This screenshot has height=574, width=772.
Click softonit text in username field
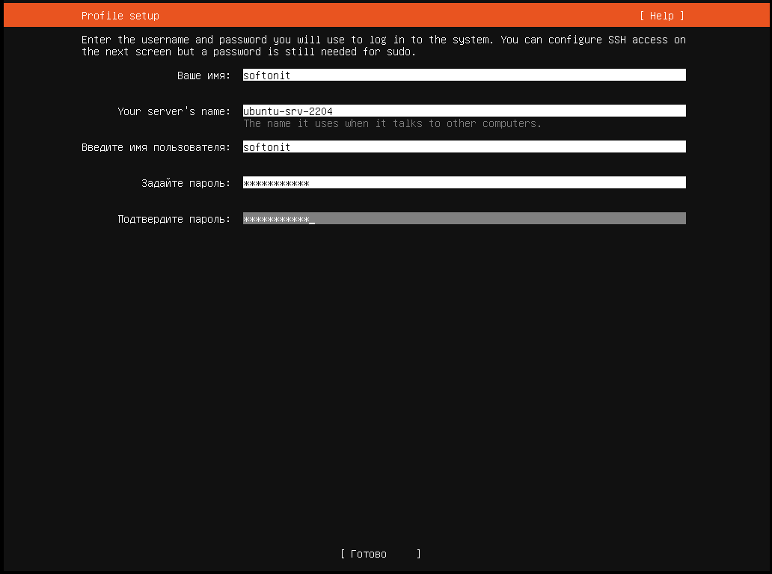(266, 147)
